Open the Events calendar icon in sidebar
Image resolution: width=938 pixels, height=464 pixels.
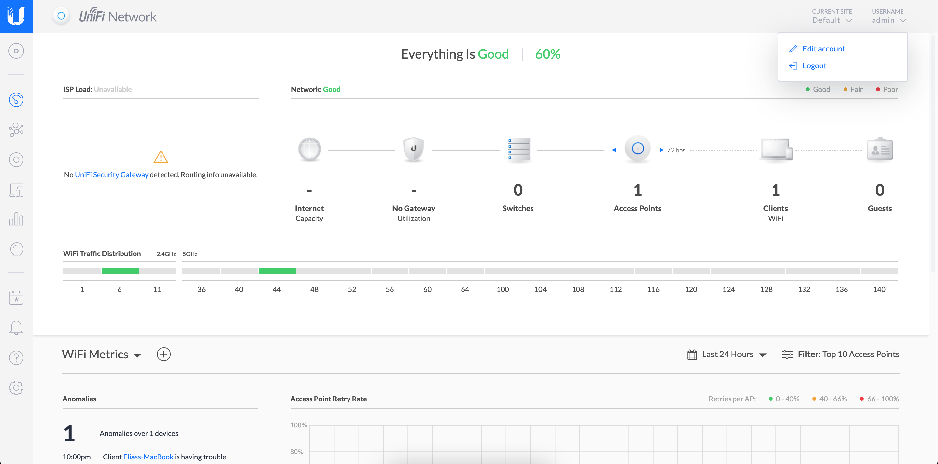(16, 297)
